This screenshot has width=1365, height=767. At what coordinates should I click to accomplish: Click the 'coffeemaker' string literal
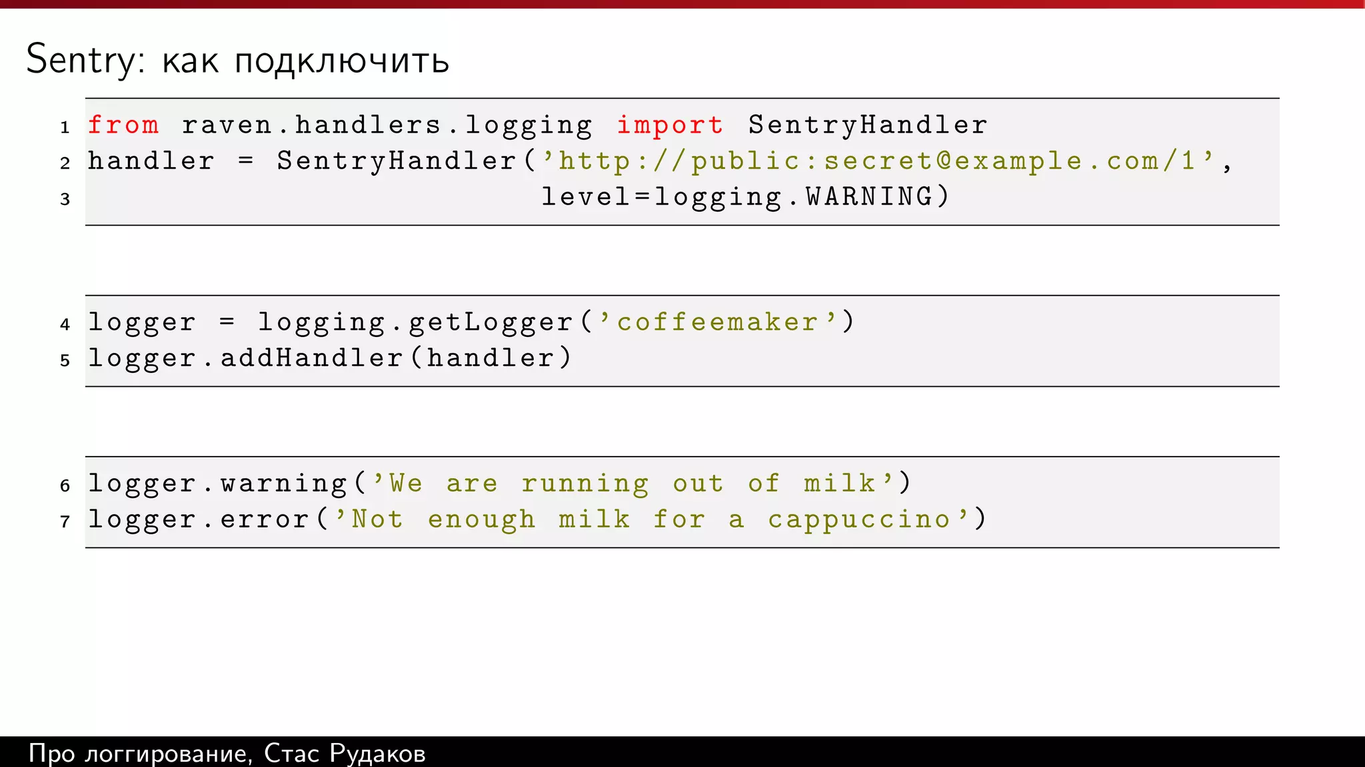pos(718,322)
